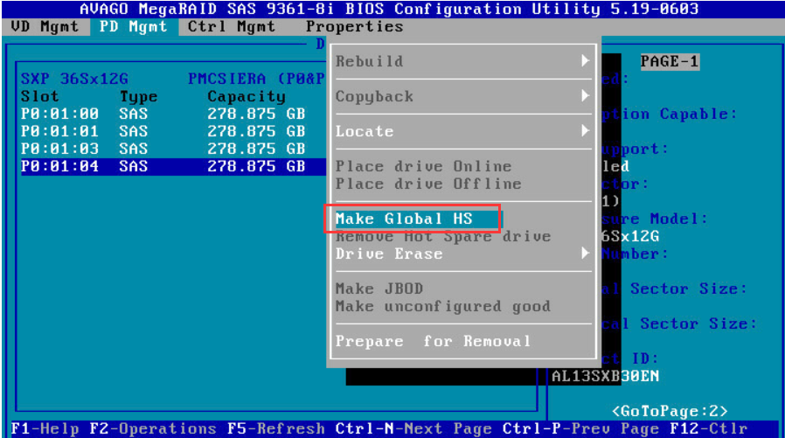This screenshot has height=438, width=785.
Task: Click the SXP 36Sx12G enclosure label
Action: (x=74, y=79)
